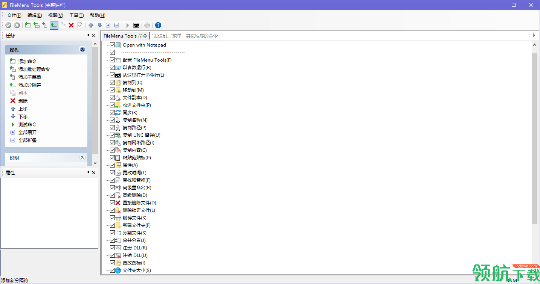Image resolution: width=540 pixels, height=284 pixels.
Task: Click the blue Help question mark icon
Action: pyautogui.click(x=158, y=25)
